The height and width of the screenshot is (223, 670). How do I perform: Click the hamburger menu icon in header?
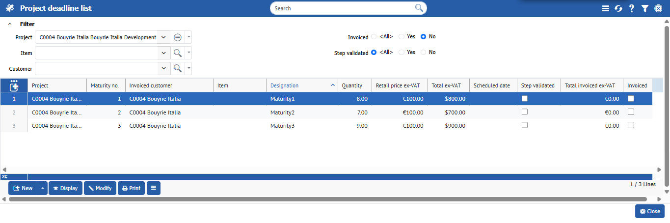(605, 8)
